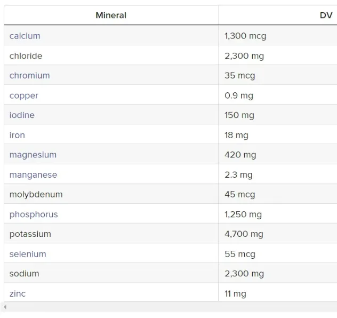Follow the chromium mineral link

tap(29, 75)
